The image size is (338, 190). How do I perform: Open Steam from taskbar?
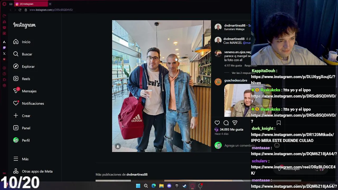[x=185, y=186]
